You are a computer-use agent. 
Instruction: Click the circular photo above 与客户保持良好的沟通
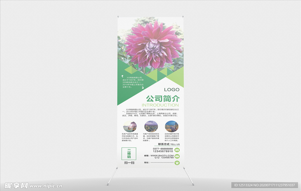pyautogui.click(x=151, y=126)
